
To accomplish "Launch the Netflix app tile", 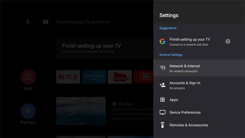I will 68,77.
